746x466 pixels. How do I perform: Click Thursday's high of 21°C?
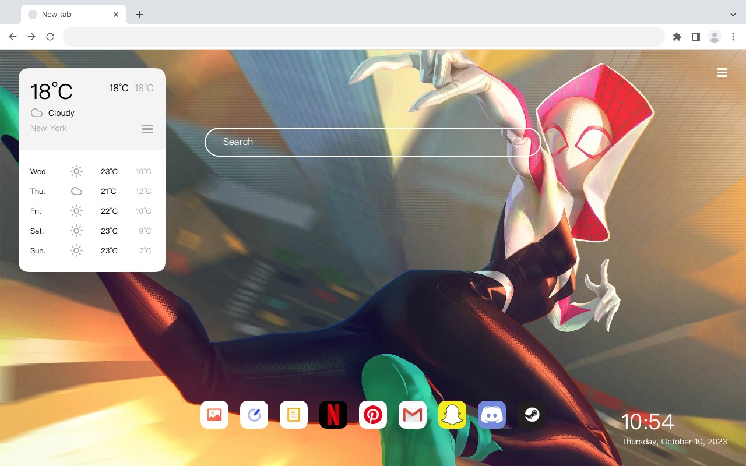click(x=108, y=191)
